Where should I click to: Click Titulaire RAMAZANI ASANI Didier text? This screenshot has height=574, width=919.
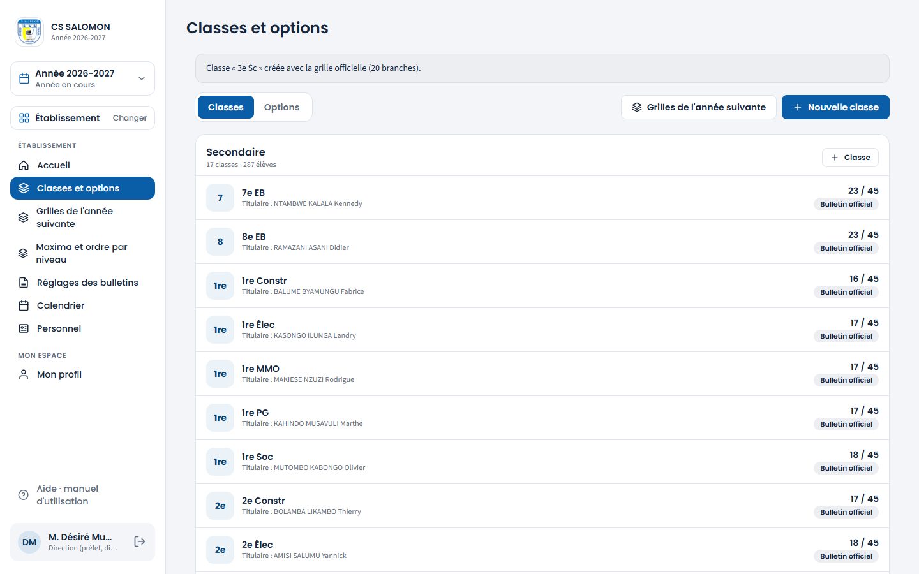point(295,247)
